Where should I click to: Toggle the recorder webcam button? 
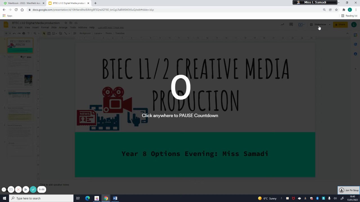(x=11, y=190)
